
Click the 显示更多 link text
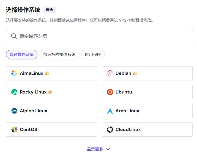(95, 149)
